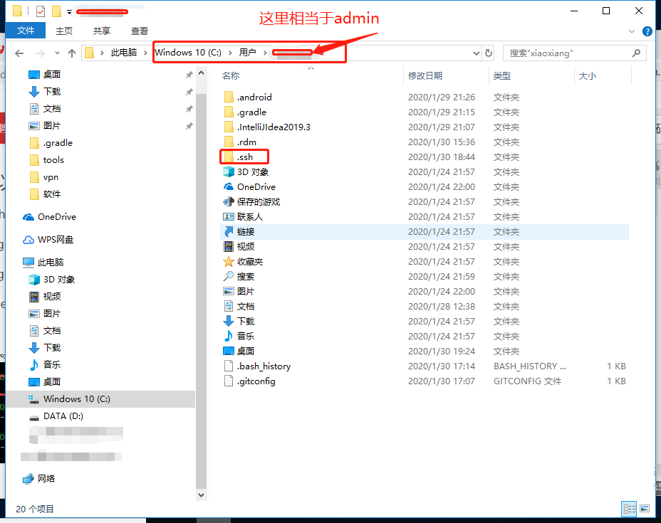Sort by the 名称 column header
The image size is (661, 523).
click(231, 76)
